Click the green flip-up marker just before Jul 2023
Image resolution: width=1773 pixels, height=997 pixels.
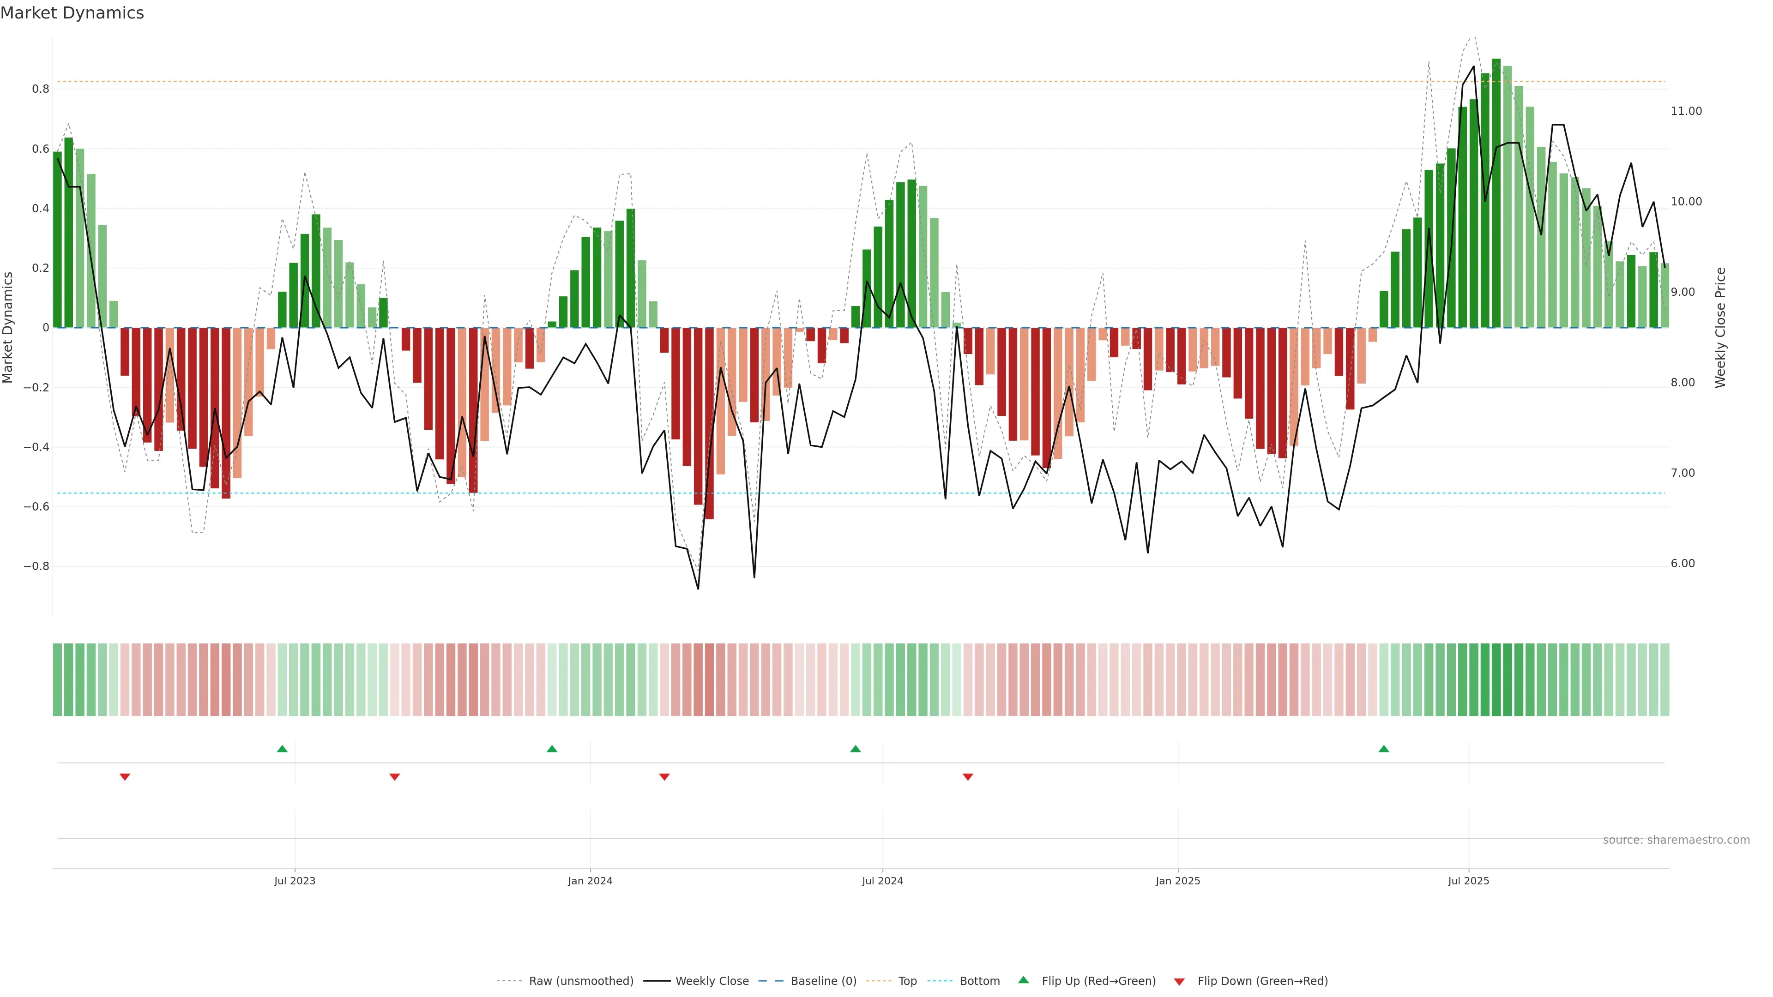coord(282,749)
